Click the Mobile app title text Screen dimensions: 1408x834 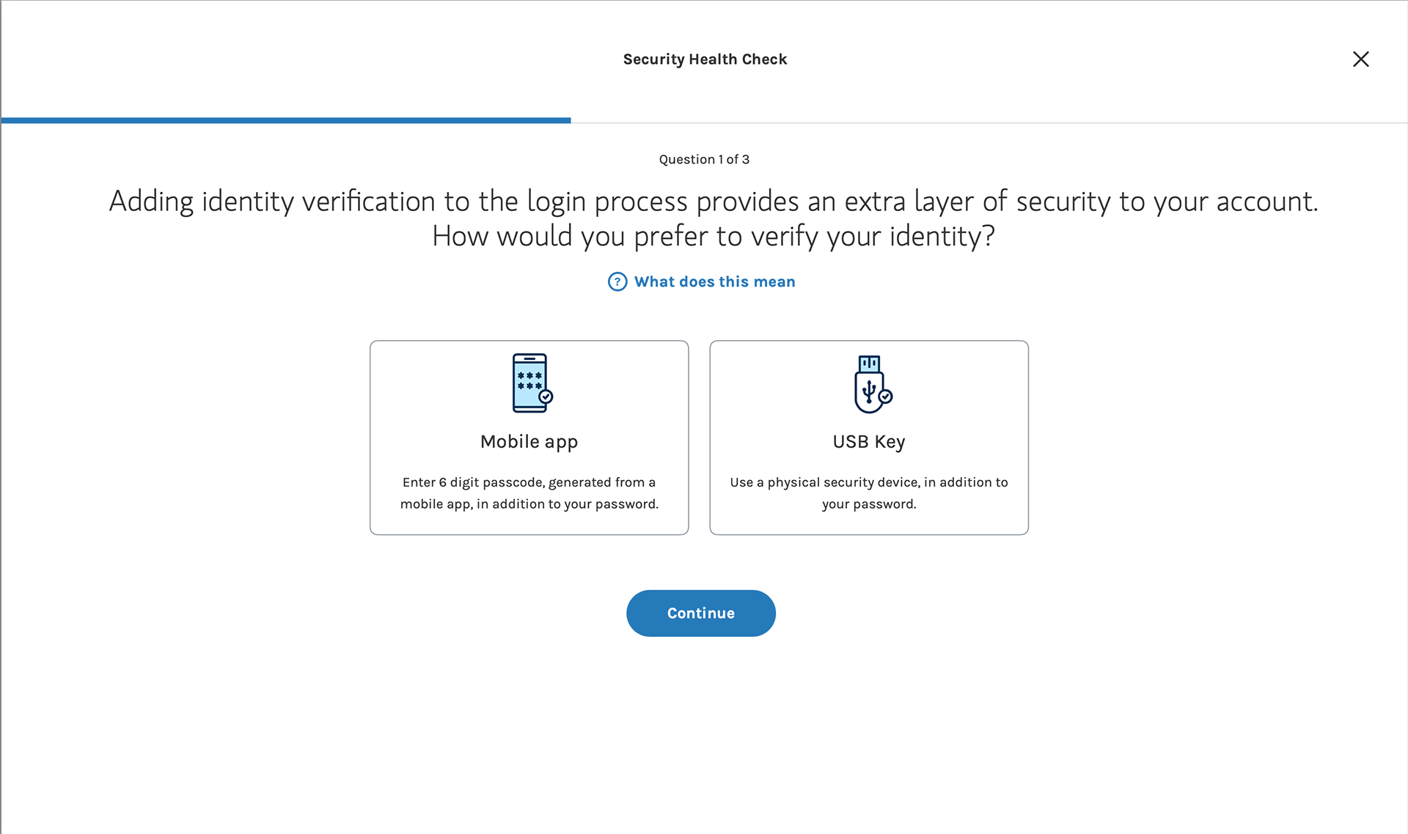pyautogui.click(x=529, y=442)
